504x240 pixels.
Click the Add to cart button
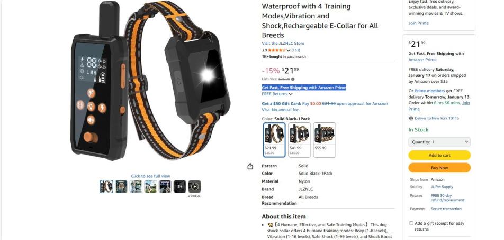coord(439,156)
